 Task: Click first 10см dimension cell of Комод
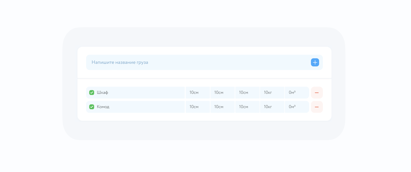[198, 107]
